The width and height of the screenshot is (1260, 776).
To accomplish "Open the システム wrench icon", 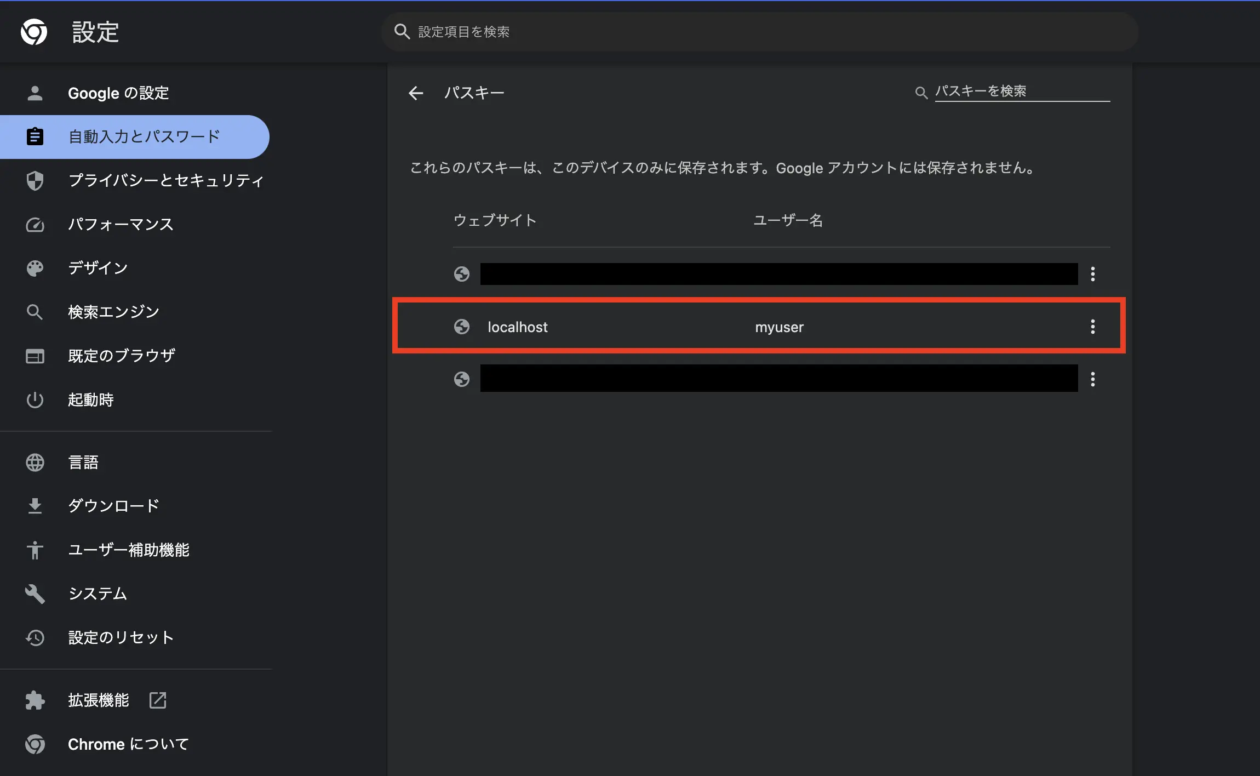I will (35, 594).
